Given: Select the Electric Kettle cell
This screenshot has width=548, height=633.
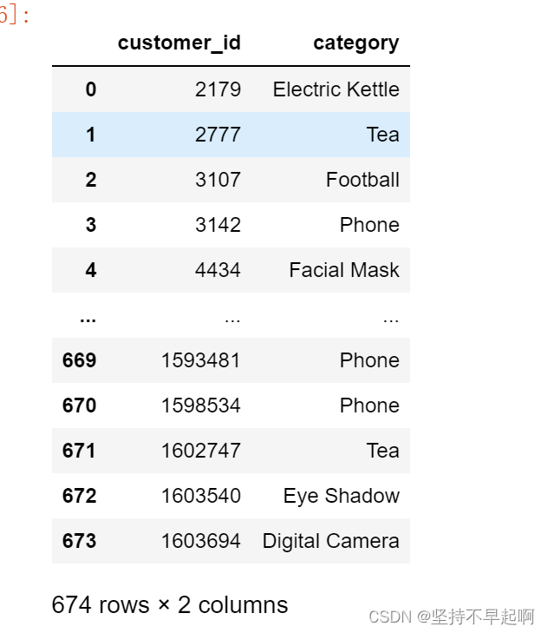Looking at the screenshot, I should click(x=336, y=89).
